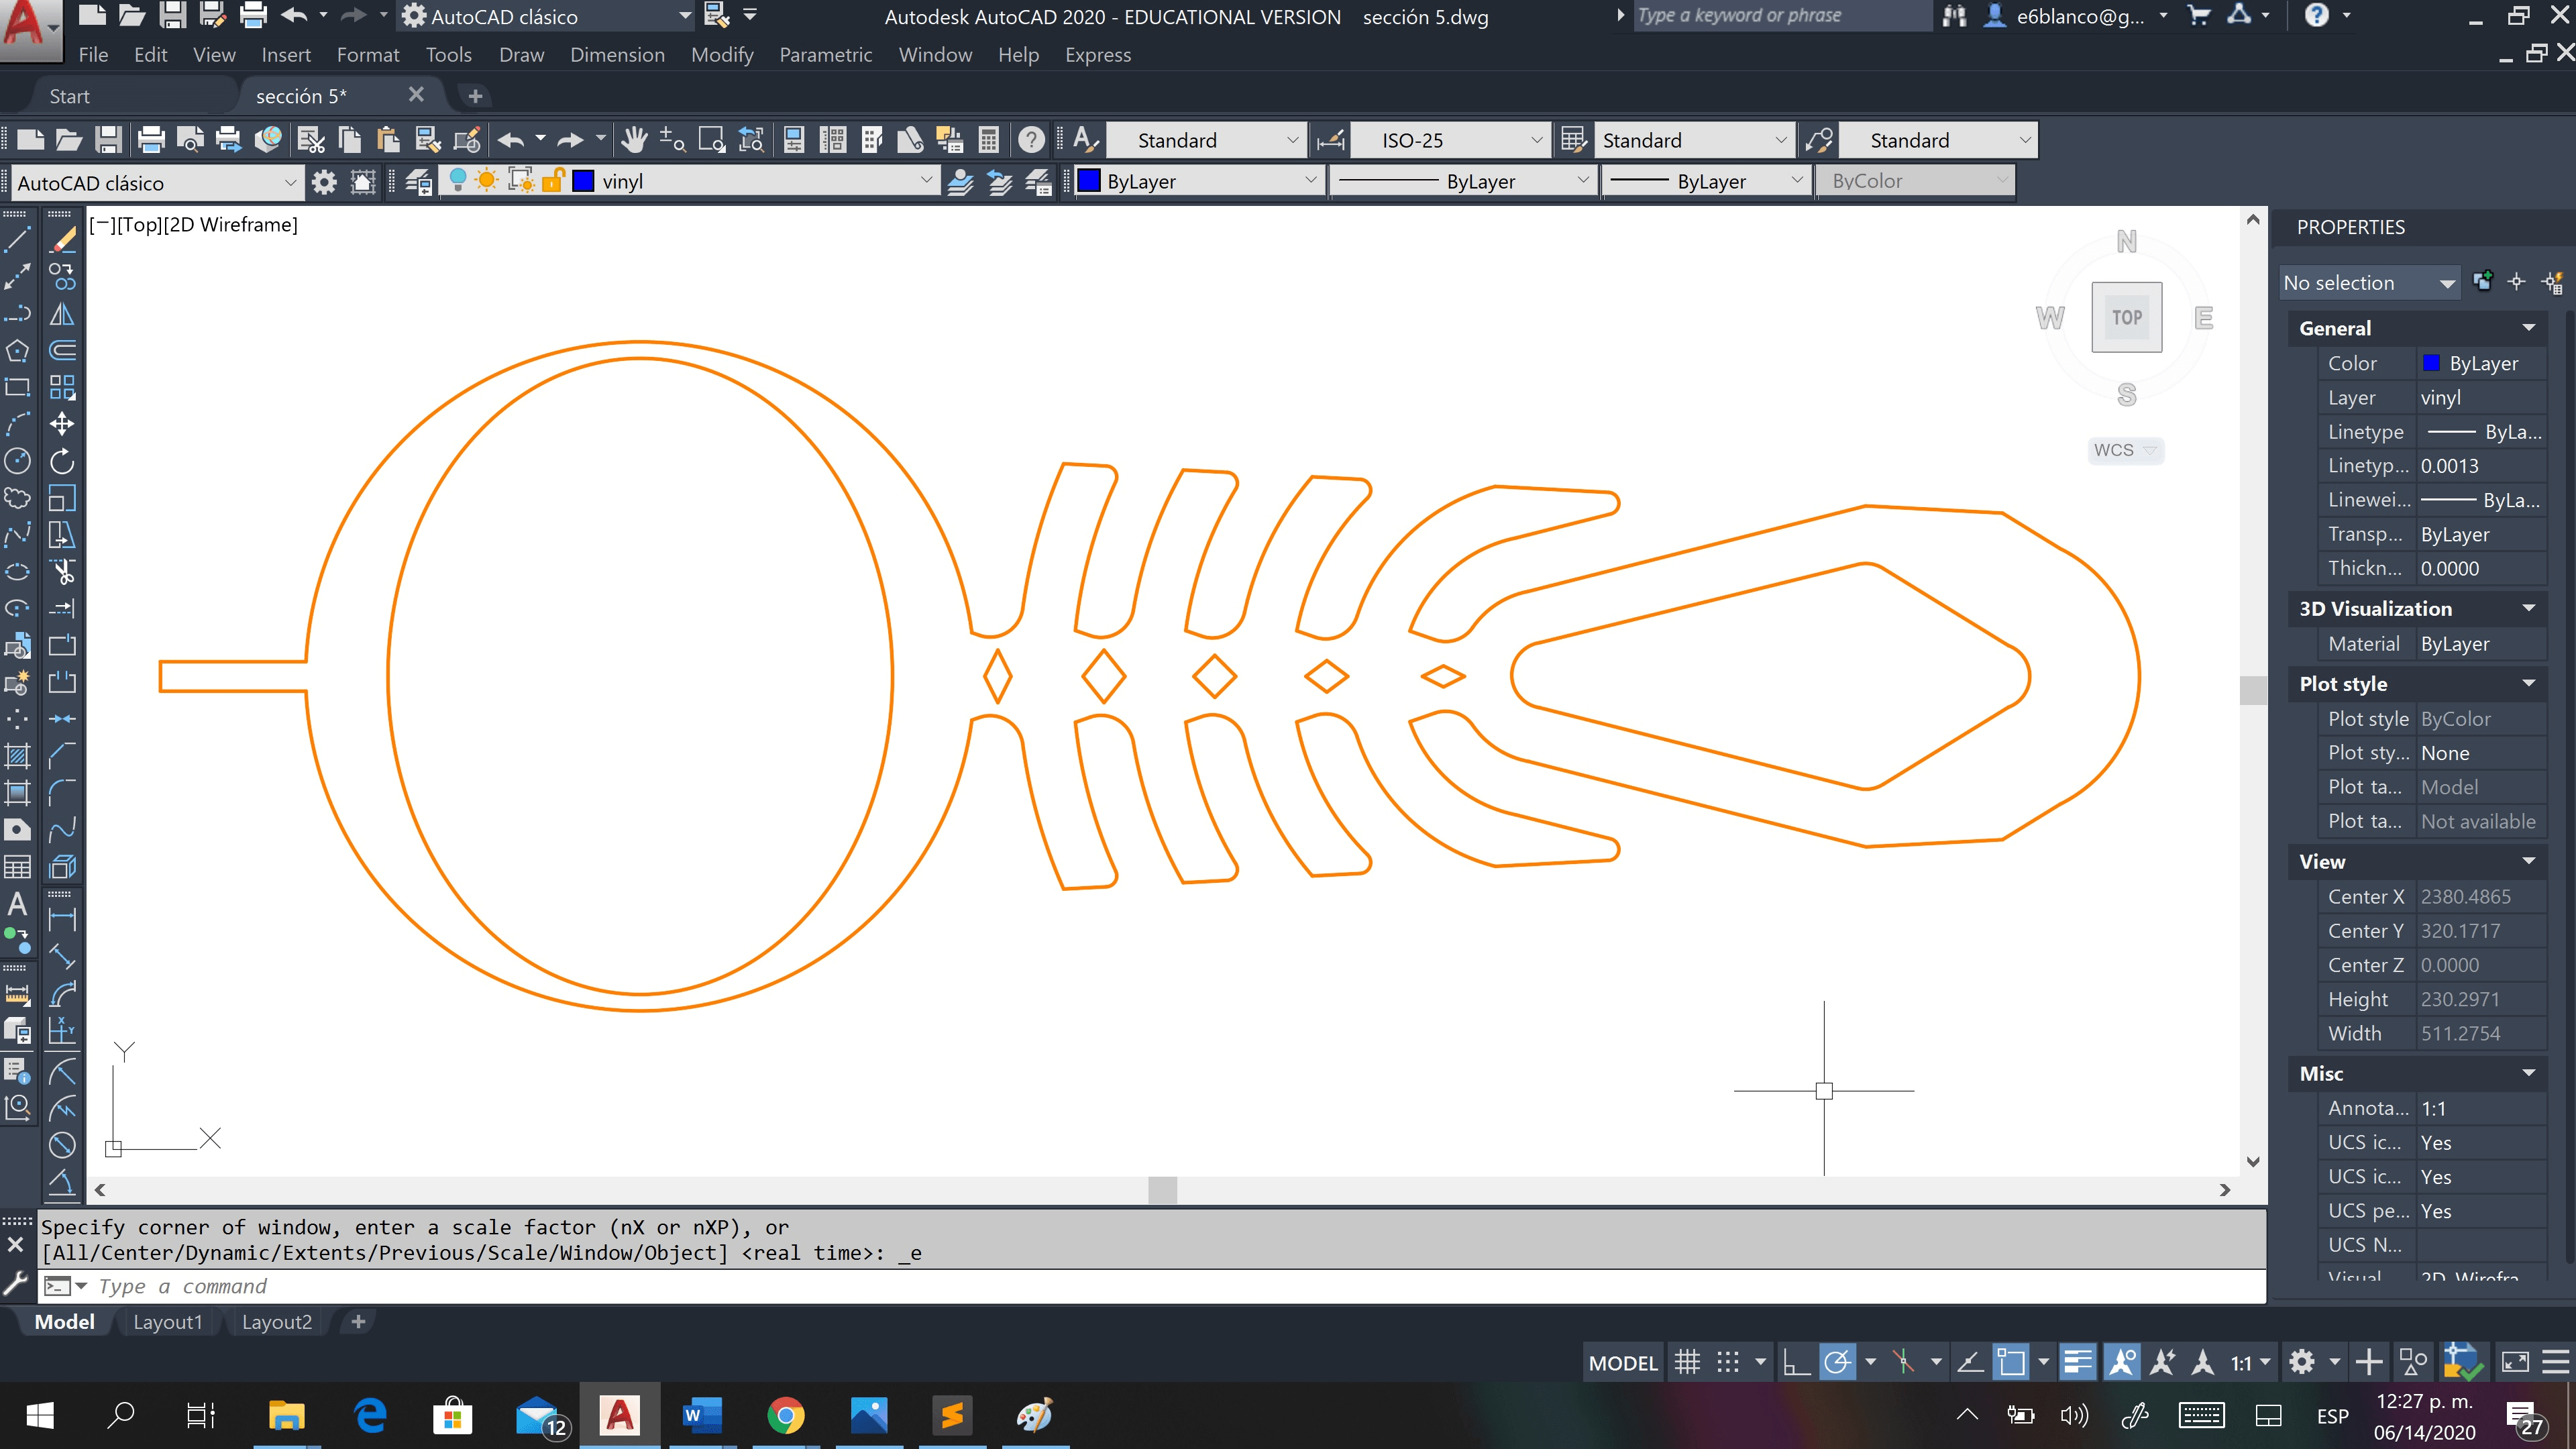
Task: Switch to the Layout1 tab
Action: (x=167, y=1322)
